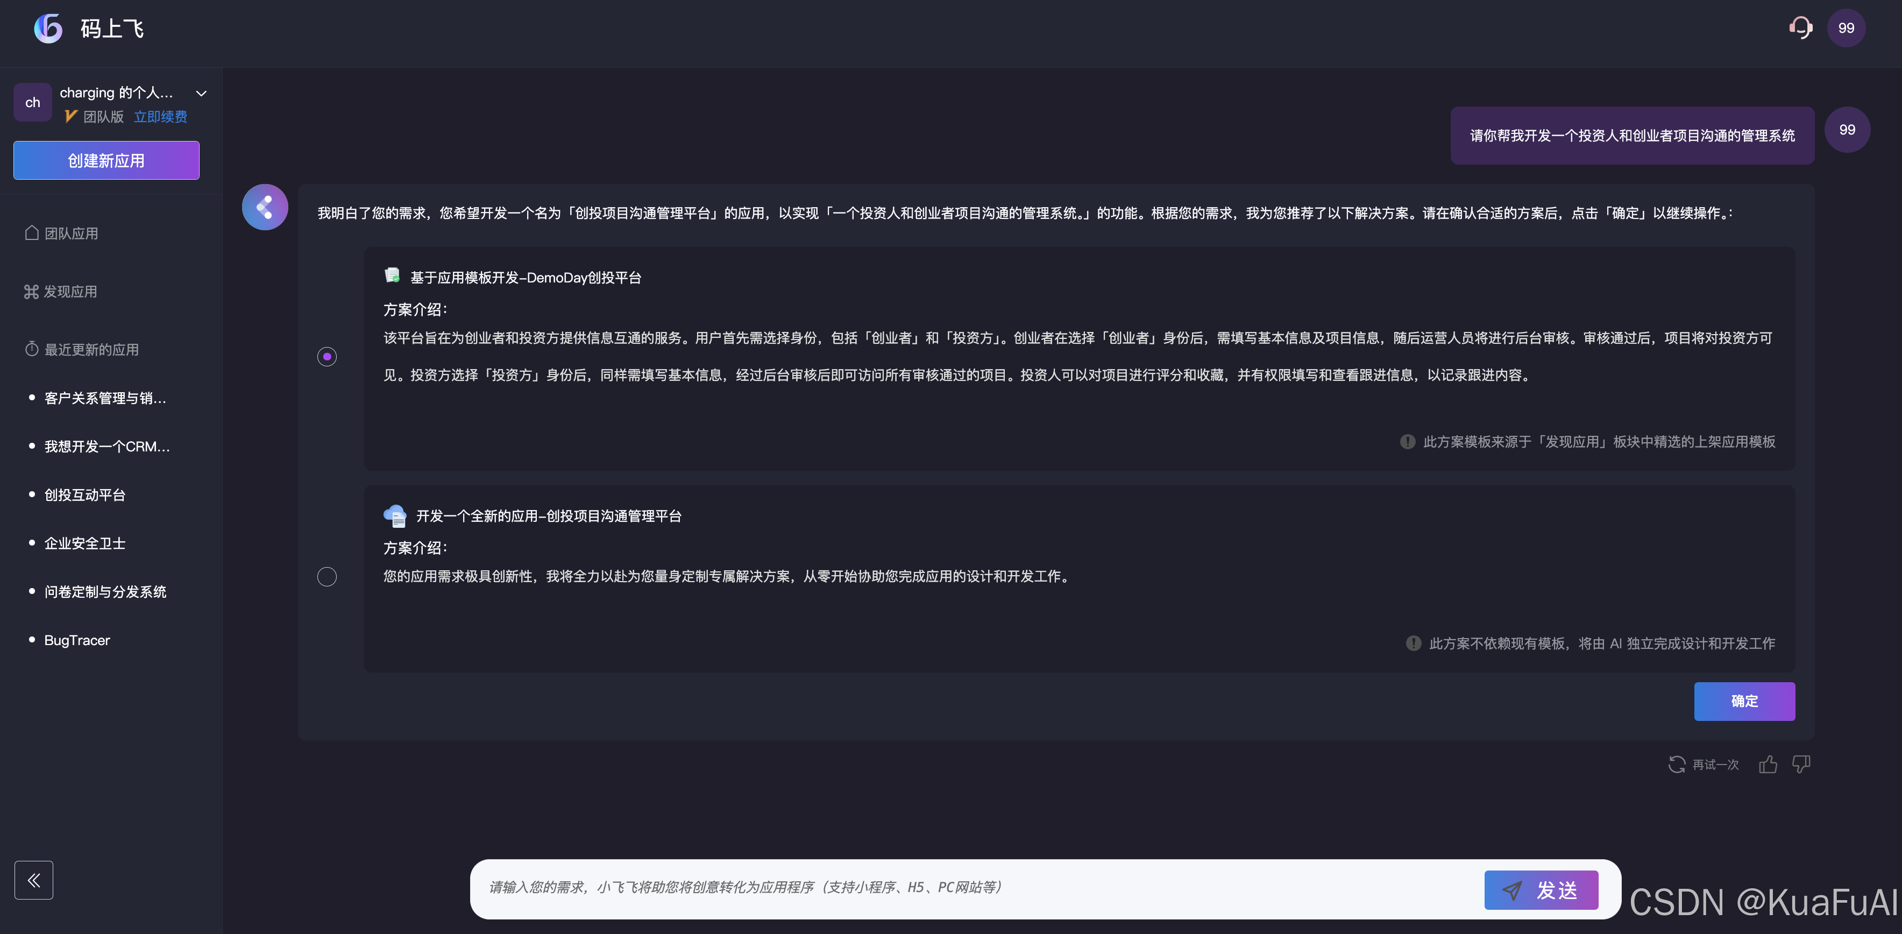Select the DemoDay创投平台 template radio option
Screen dimensions: 1902x934
(327, 357)
